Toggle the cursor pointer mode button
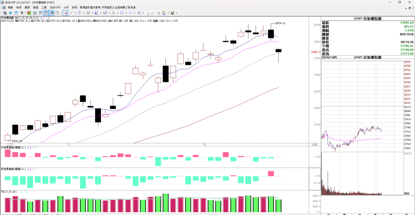Viewport: 415px width, 215px height. click(65, 13)
